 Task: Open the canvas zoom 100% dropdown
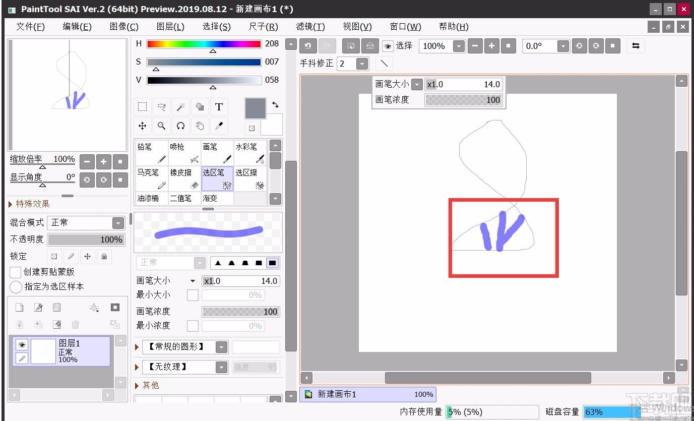458,46
